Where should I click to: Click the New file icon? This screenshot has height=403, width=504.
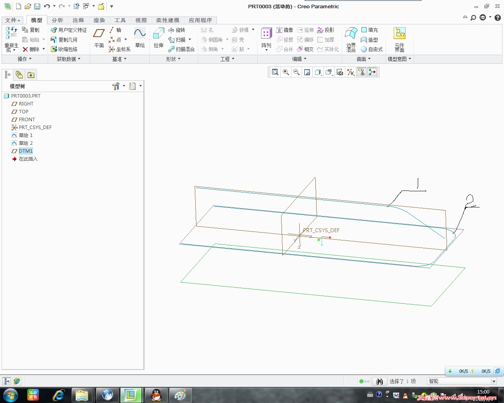(19, 6)
